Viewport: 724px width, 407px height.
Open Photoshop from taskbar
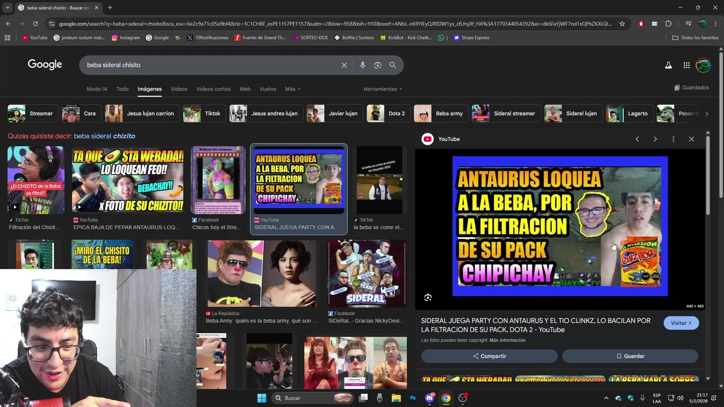point(413,398)
